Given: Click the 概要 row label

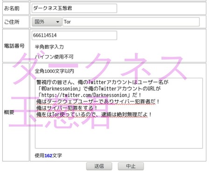Looking at the screenshot, I should click(x=9, y=112).
